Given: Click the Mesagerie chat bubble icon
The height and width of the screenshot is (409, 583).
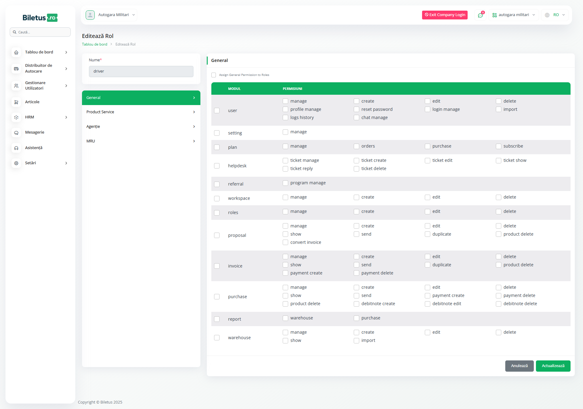Looking at the screenshot, I should [x=16, y=133].
